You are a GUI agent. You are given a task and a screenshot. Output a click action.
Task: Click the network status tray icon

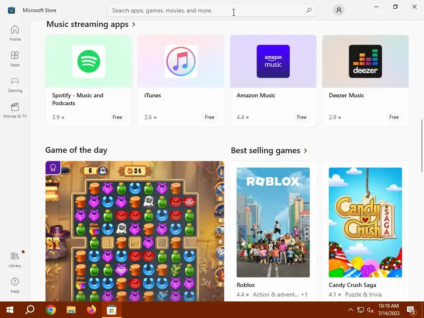(361, 310)
